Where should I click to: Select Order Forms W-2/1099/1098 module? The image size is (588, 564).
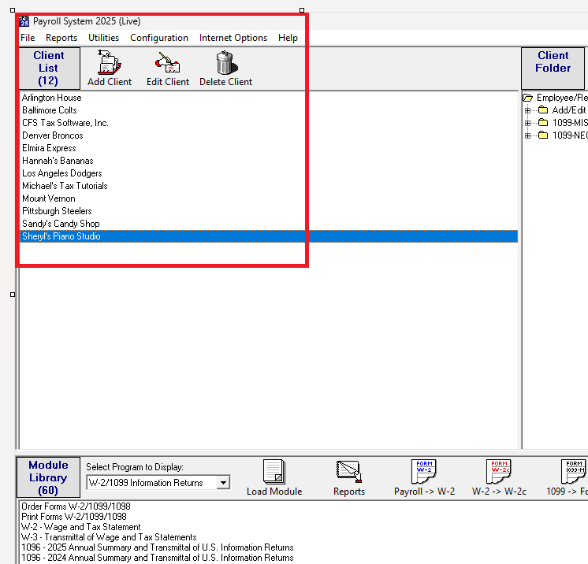(76, 506)
